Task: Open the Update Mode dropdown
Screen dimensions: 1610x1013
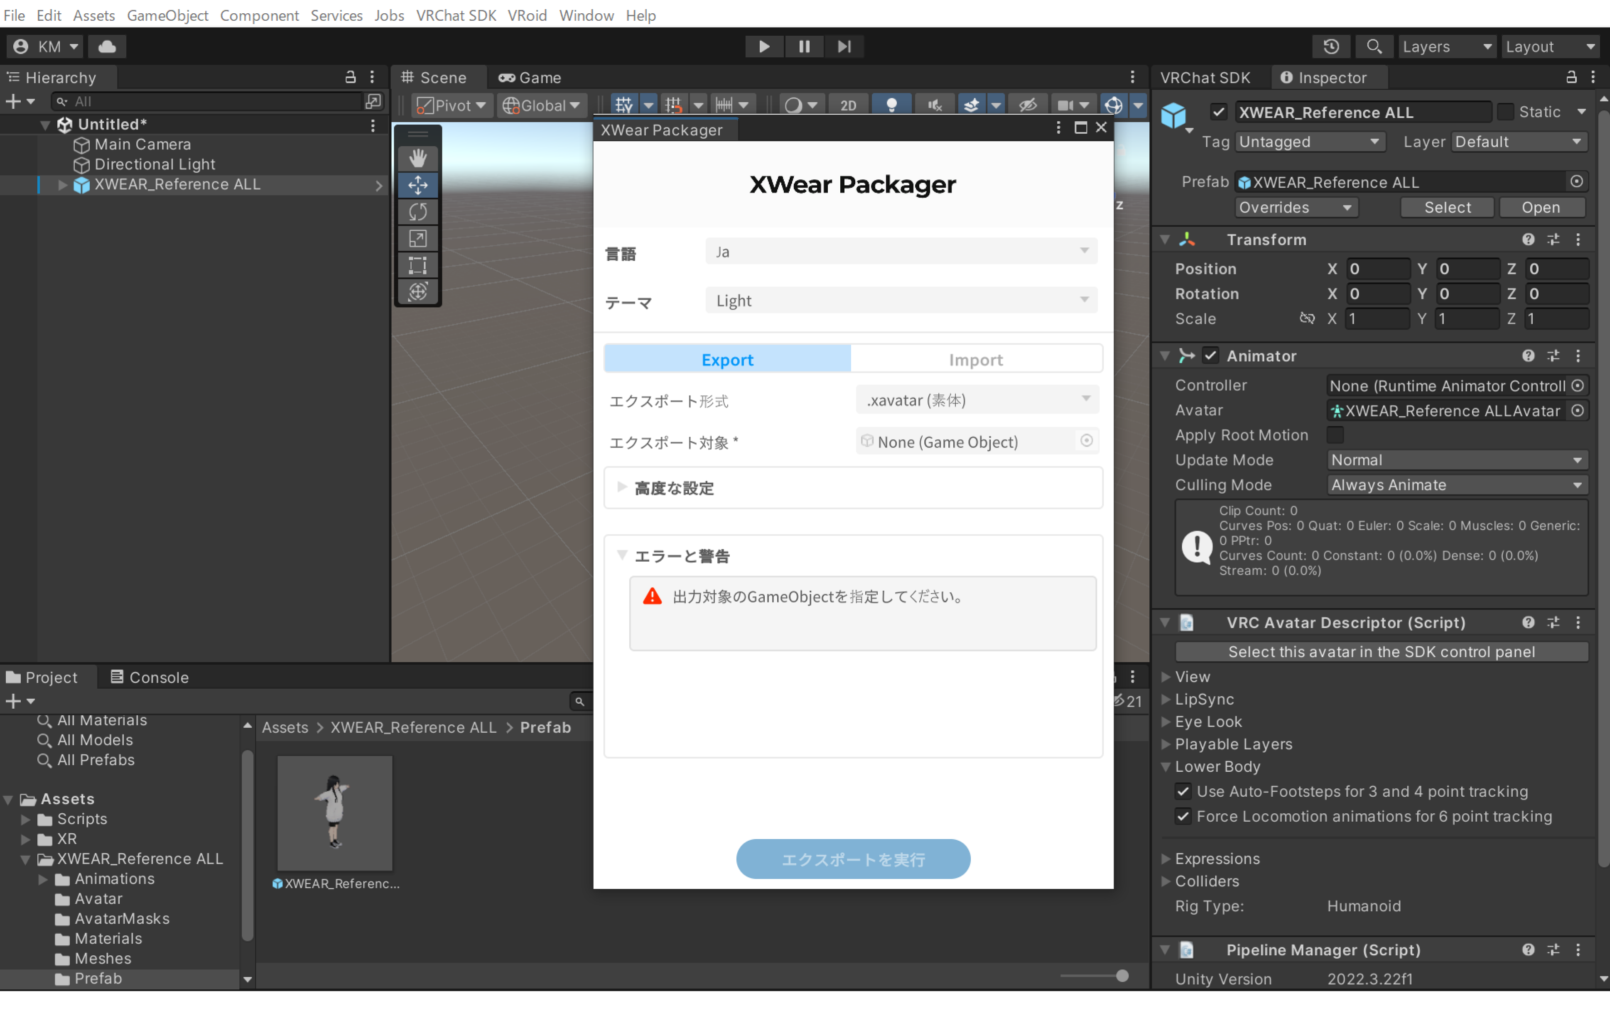Action: pos(1457,460)
